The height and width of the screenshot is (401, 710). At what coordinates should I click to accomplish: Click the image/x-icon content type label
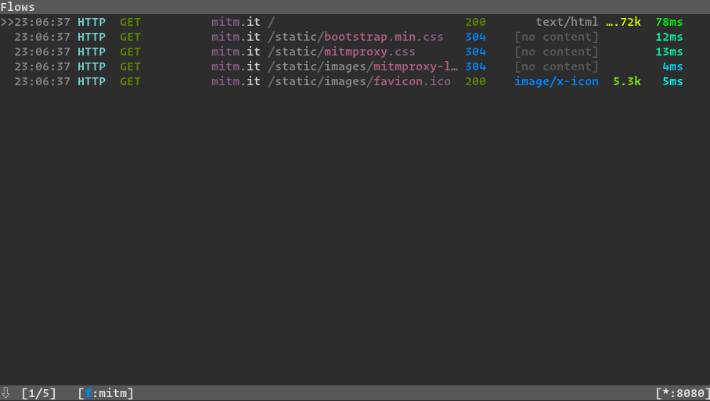coord(557,82)
